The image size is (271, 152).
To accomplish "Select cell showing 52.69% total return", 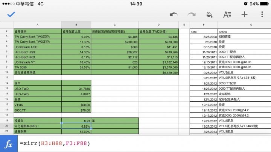I will (x=76, y=131).
